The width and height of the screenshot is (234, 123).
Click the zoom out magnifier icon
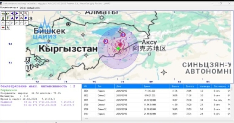21,13
